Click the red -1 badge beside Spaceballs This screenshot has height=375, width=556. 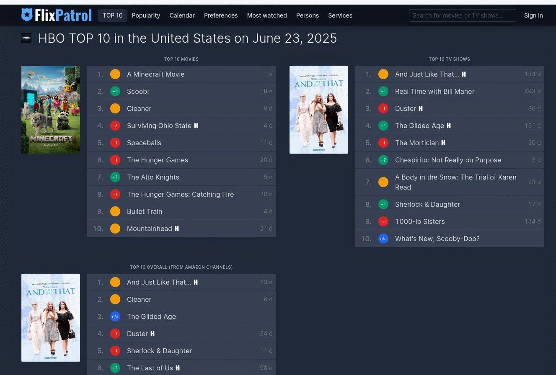coord(115,143)
